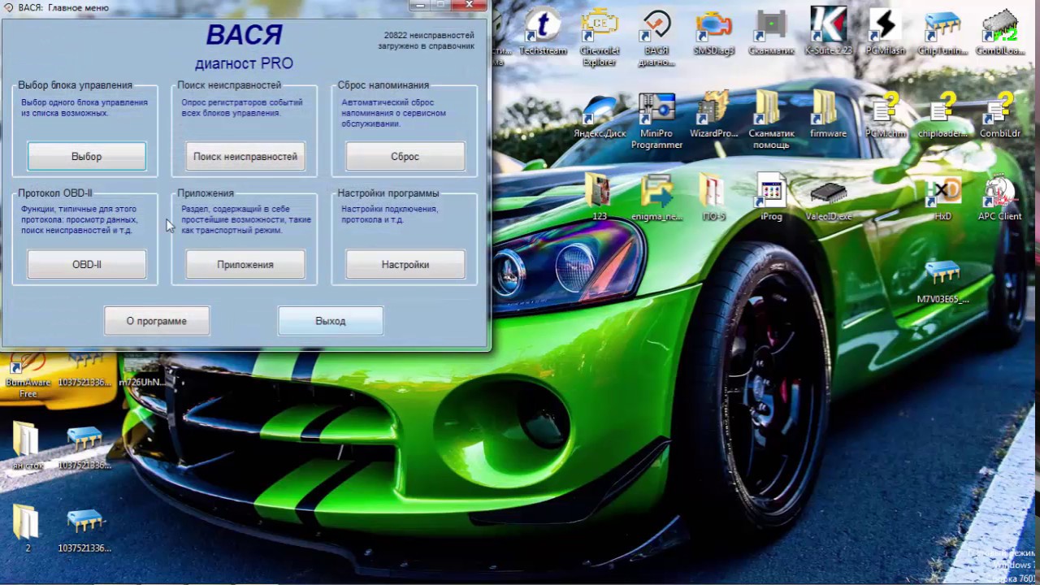The height and width of the screenshot is (585, 1040).
Task: Click Настройки программы group label
Action: pyautogui.click(x=388, y=193)
